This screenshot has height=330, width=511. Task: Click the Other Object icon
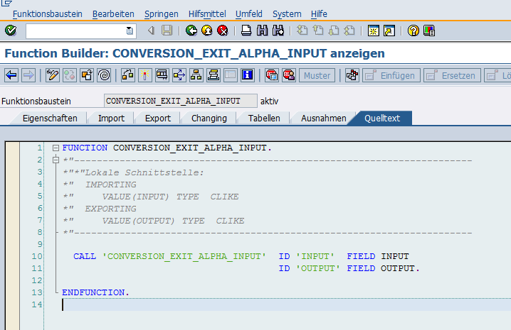point(87,75)
